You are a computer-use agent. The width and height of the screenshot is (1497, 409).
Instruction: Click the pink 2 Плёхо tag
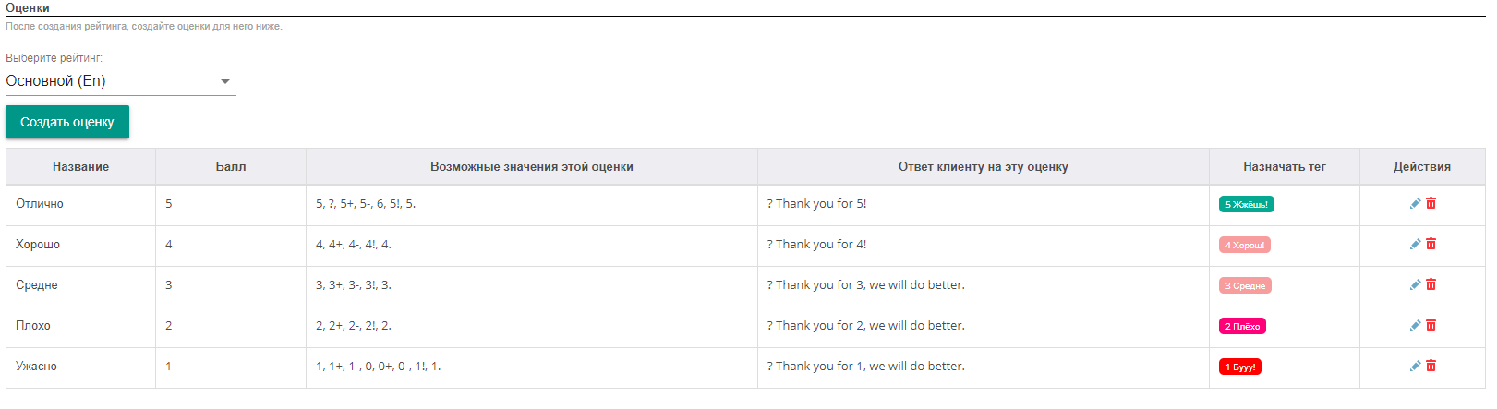pos(1242,326)
